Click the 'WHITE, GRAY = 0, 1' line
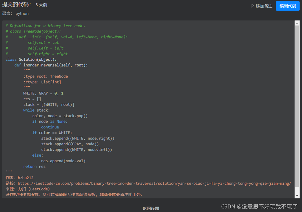The width and height of the screenshot is (302, 212). pos(43,93)
